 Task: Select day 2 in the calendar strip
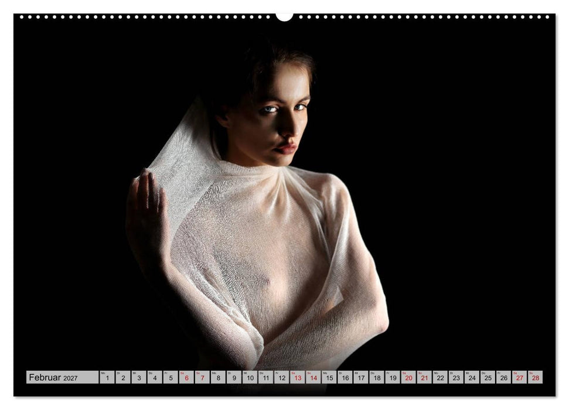pyautogui.click(x=123, y=377)
